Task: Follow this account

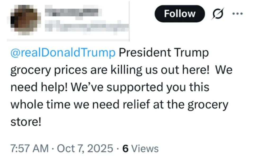Action: pos(180,14)
